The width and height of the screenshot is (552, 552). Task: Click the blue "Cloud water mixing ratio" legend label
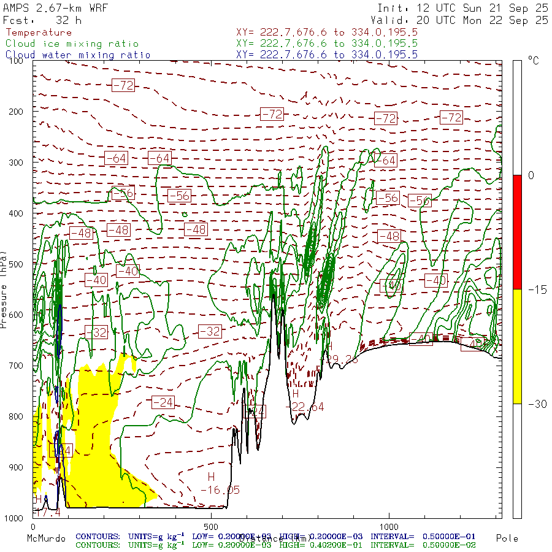click(x=78, y=55)
